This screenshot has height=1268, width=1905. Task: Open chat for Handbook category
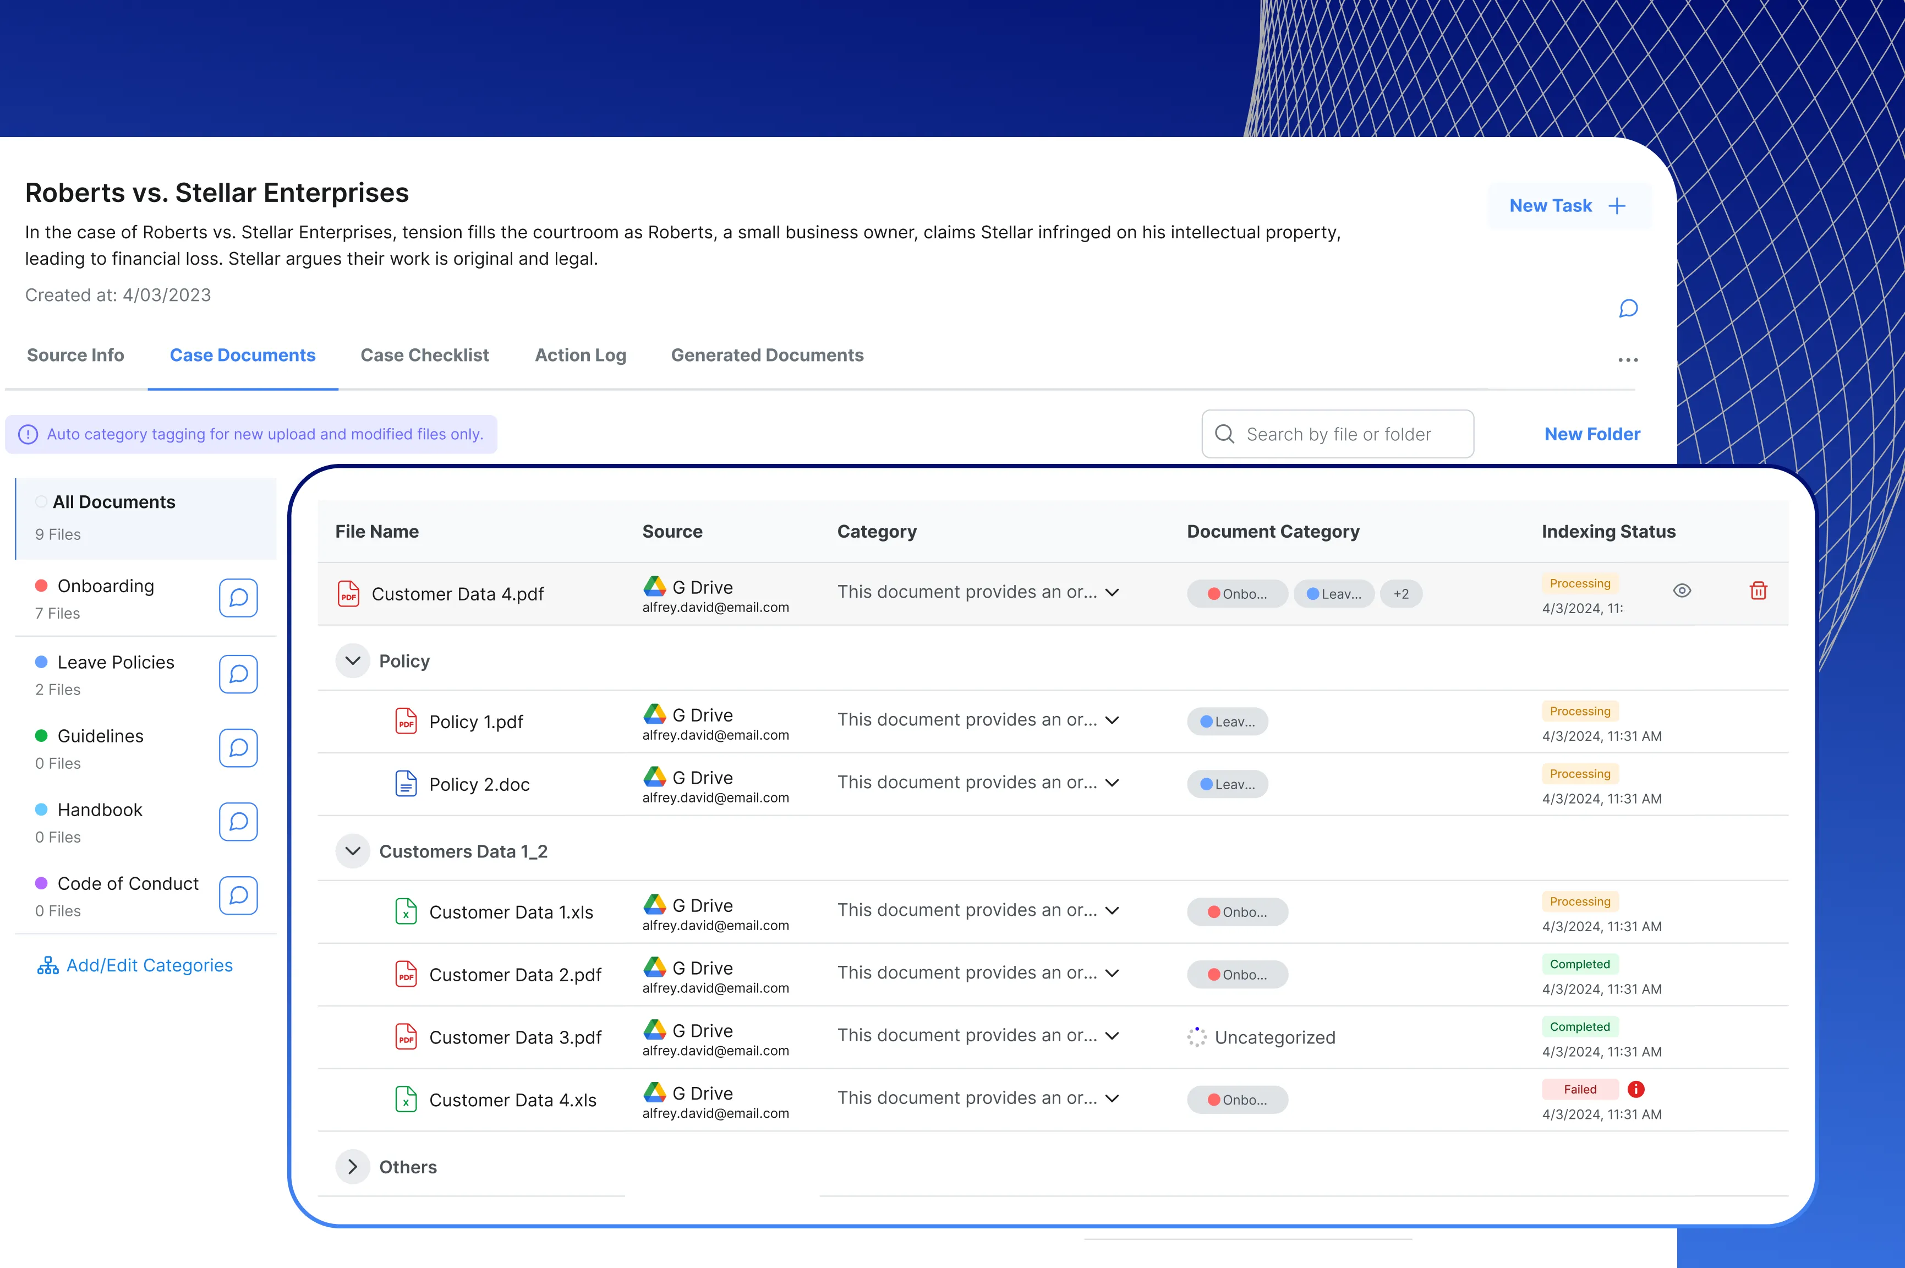[x=238, y=822]
